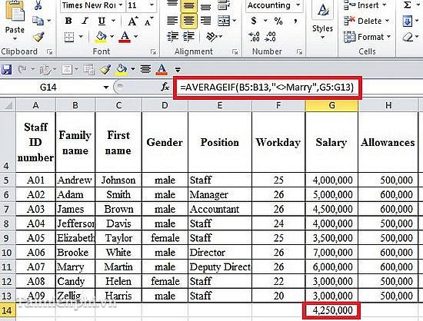The image size is (423, 321).
Task: Click Quick Access Fill Color bucket
Action: coord(121,69)
